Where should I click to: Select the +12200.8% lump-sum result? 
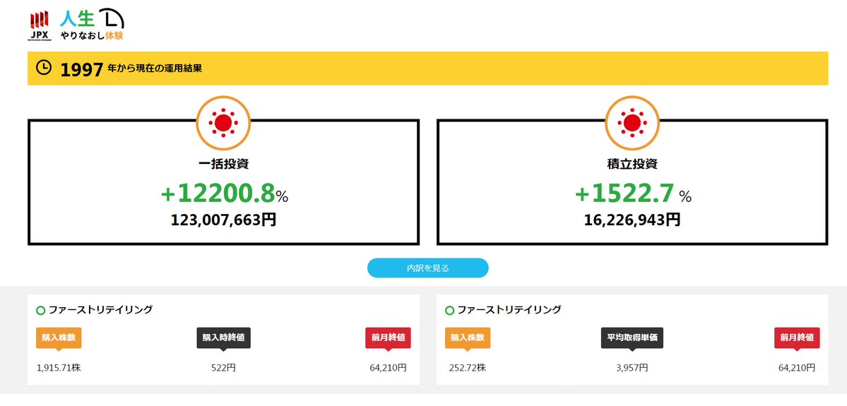click(x=224, y=194)
